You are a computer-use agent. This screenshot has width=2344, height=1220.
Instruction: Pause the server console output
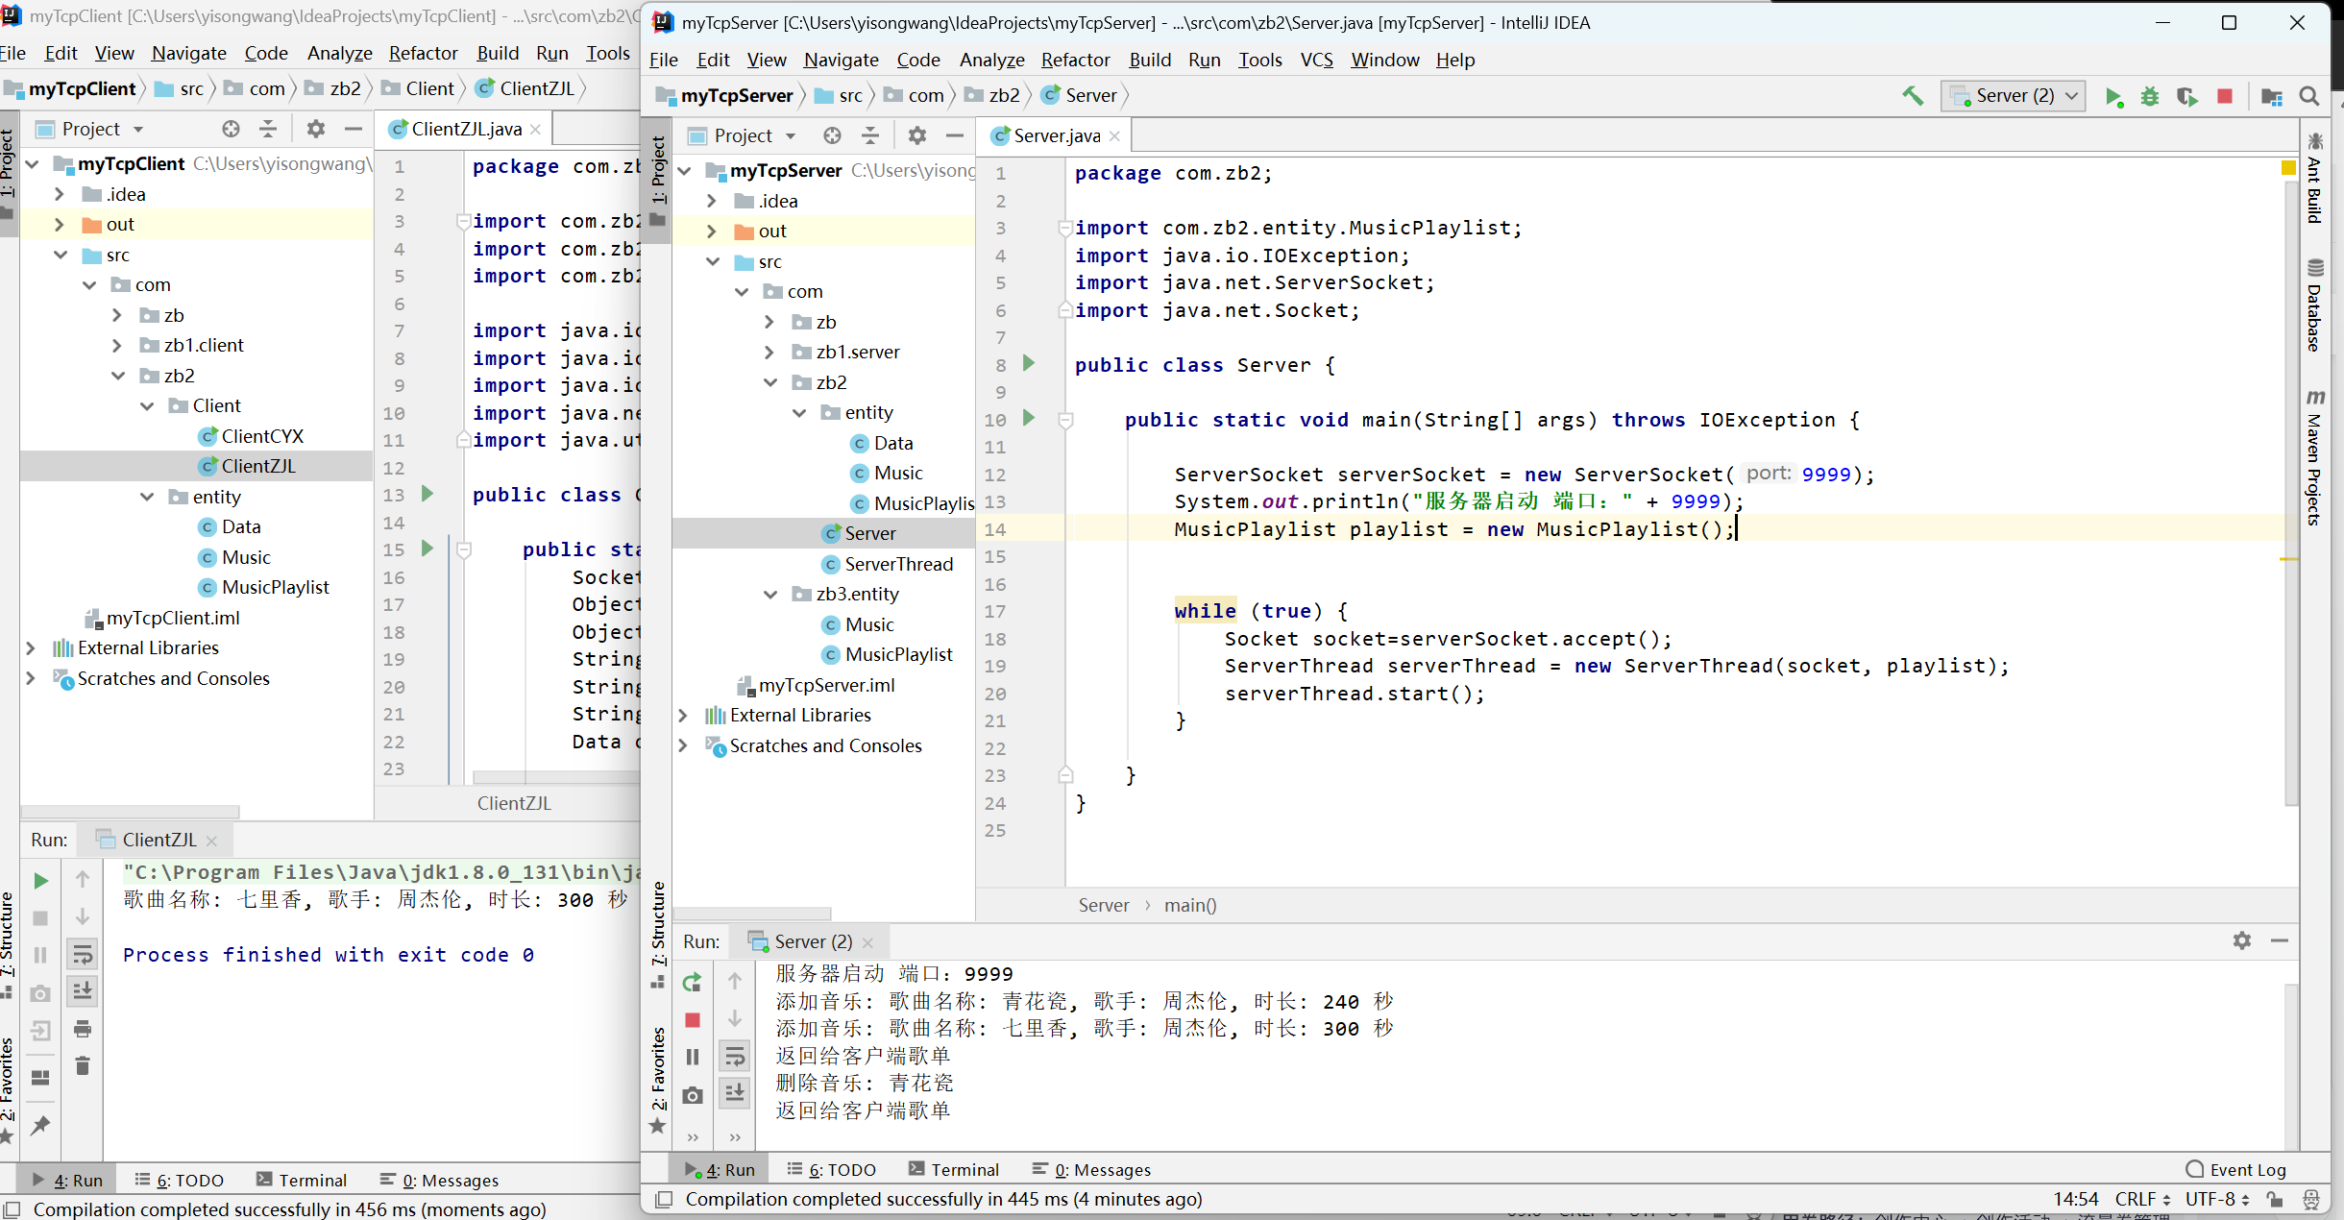[692, 1057]
